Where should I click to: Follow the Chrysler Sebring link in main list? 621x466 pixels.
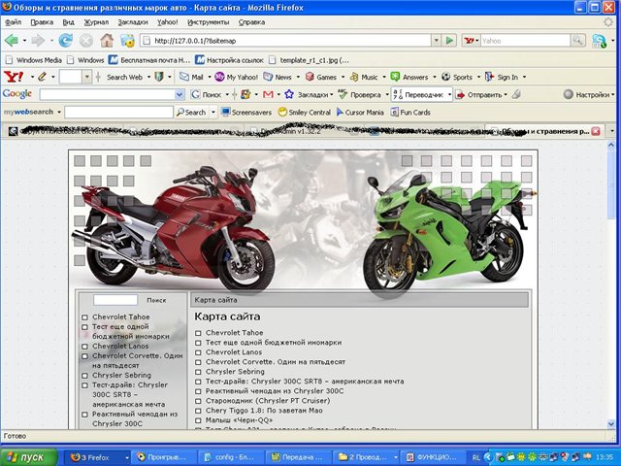tap(235, 372)
